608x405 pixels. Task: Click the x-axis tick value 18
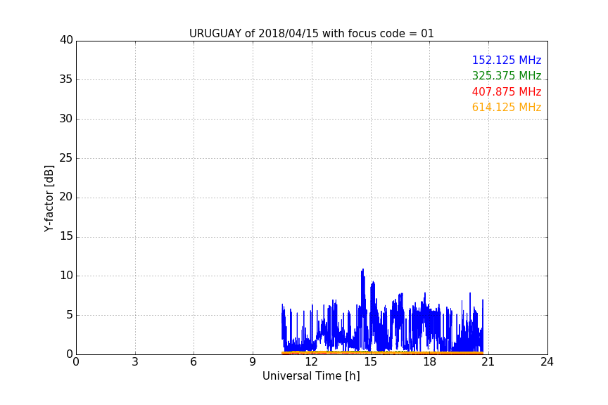[430, 362]
